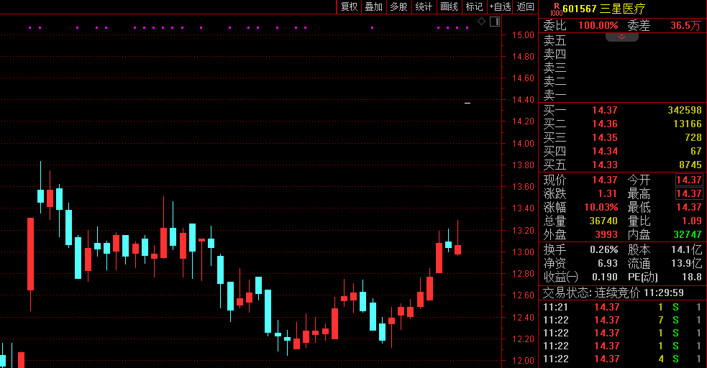Viewport: 707px width, 368px height.
Task: Click 买三 bid price 14.35
Action: 605,137
